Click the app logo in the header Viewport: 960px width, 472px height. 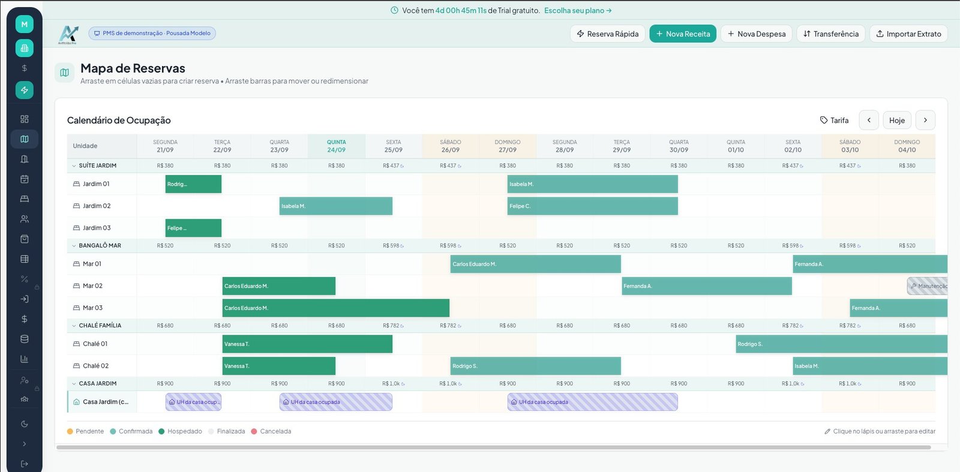(x=68, y=34)
